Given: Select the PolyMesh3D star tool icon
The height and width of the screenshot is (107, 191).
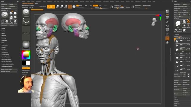Looking at the screenshot, I should (x=184, y=26).
